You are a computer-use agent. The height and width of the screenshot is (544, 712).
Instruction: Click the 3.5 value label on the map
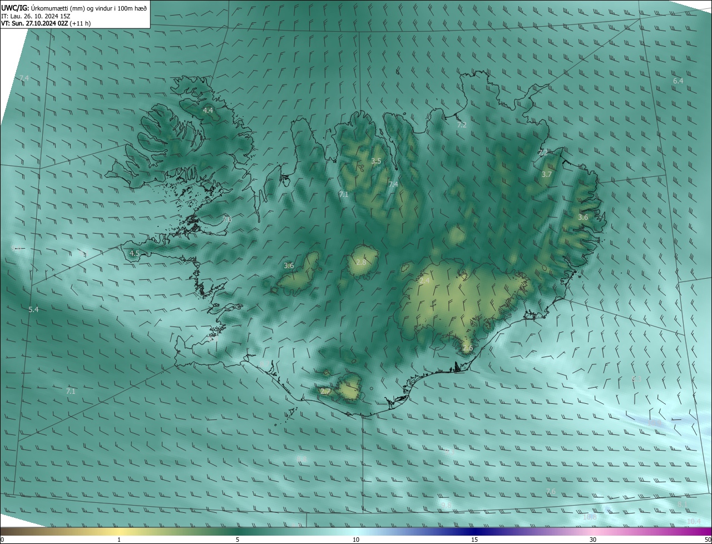pos(376,161)
